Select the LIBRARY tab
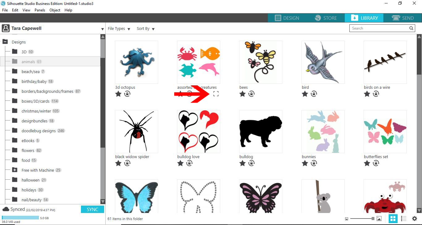Screen dimensions: 422x225 tap(364, 18)
